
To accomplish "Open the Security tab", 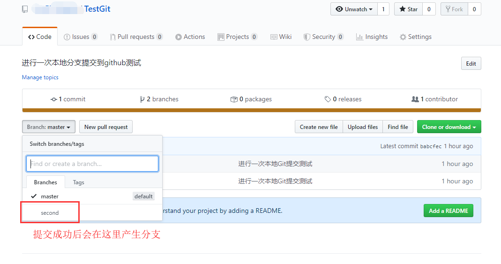I will tap(324, 37).
